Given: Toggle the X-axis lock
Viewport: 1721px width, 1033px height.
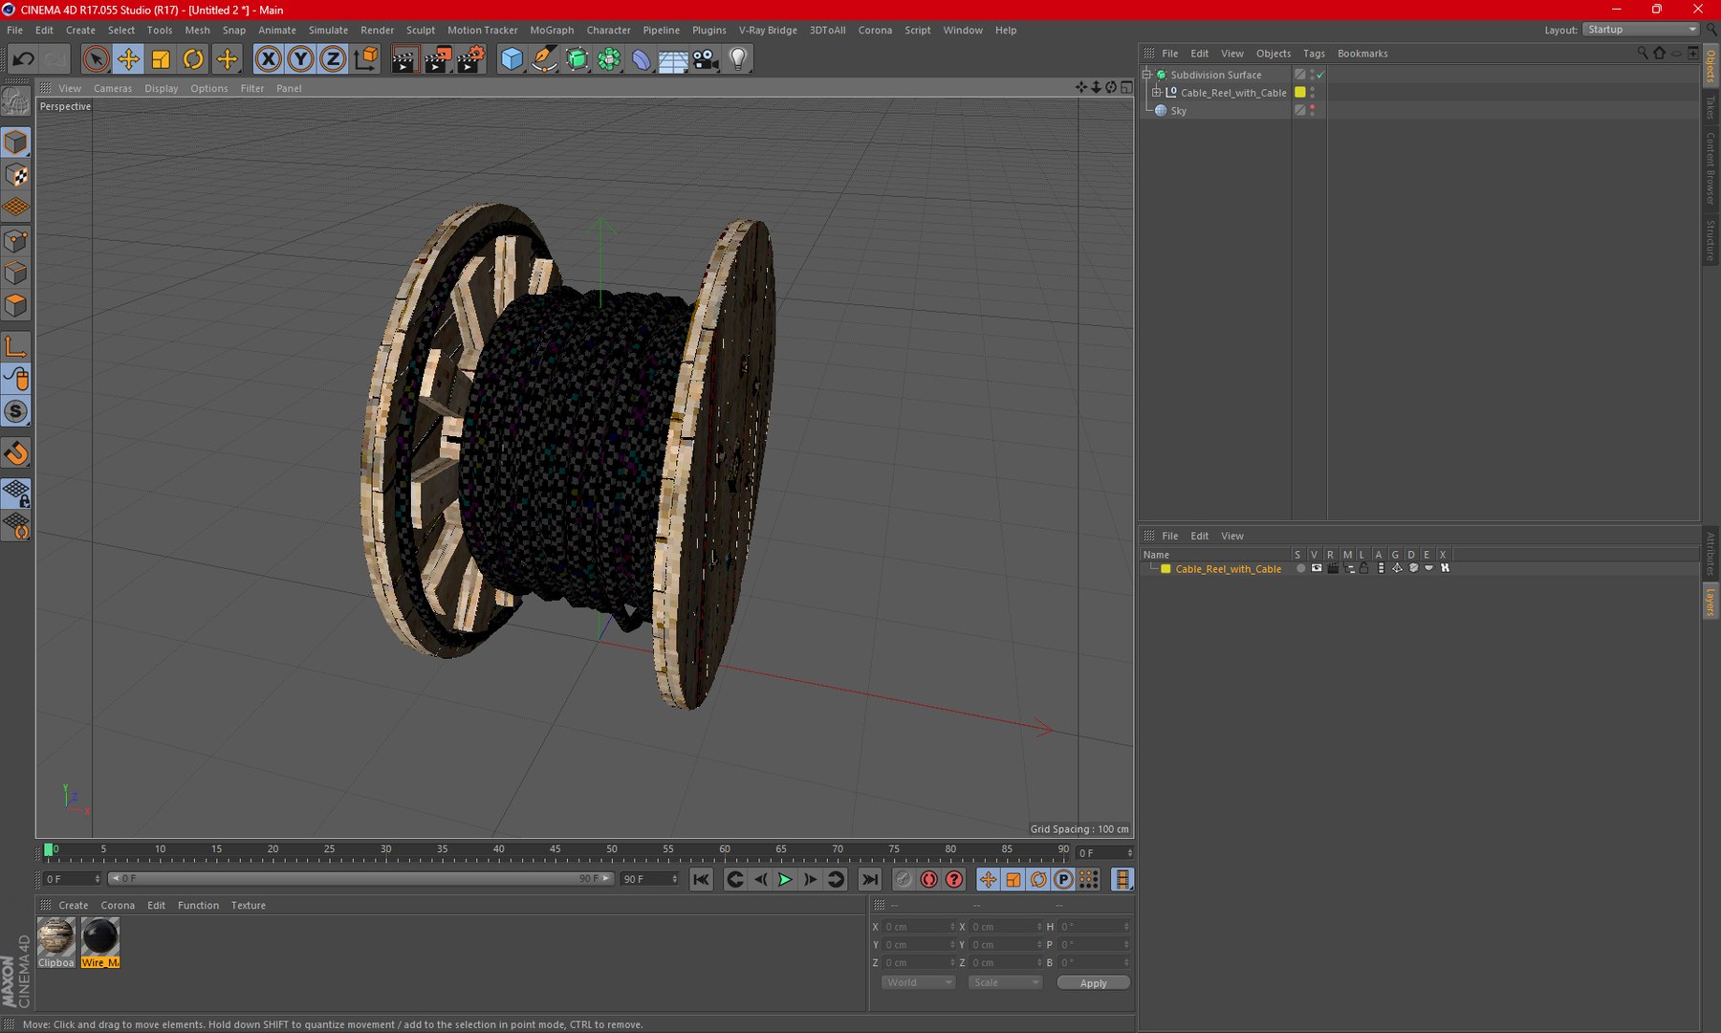Looking at the screenshot, I should coord(269,59).
